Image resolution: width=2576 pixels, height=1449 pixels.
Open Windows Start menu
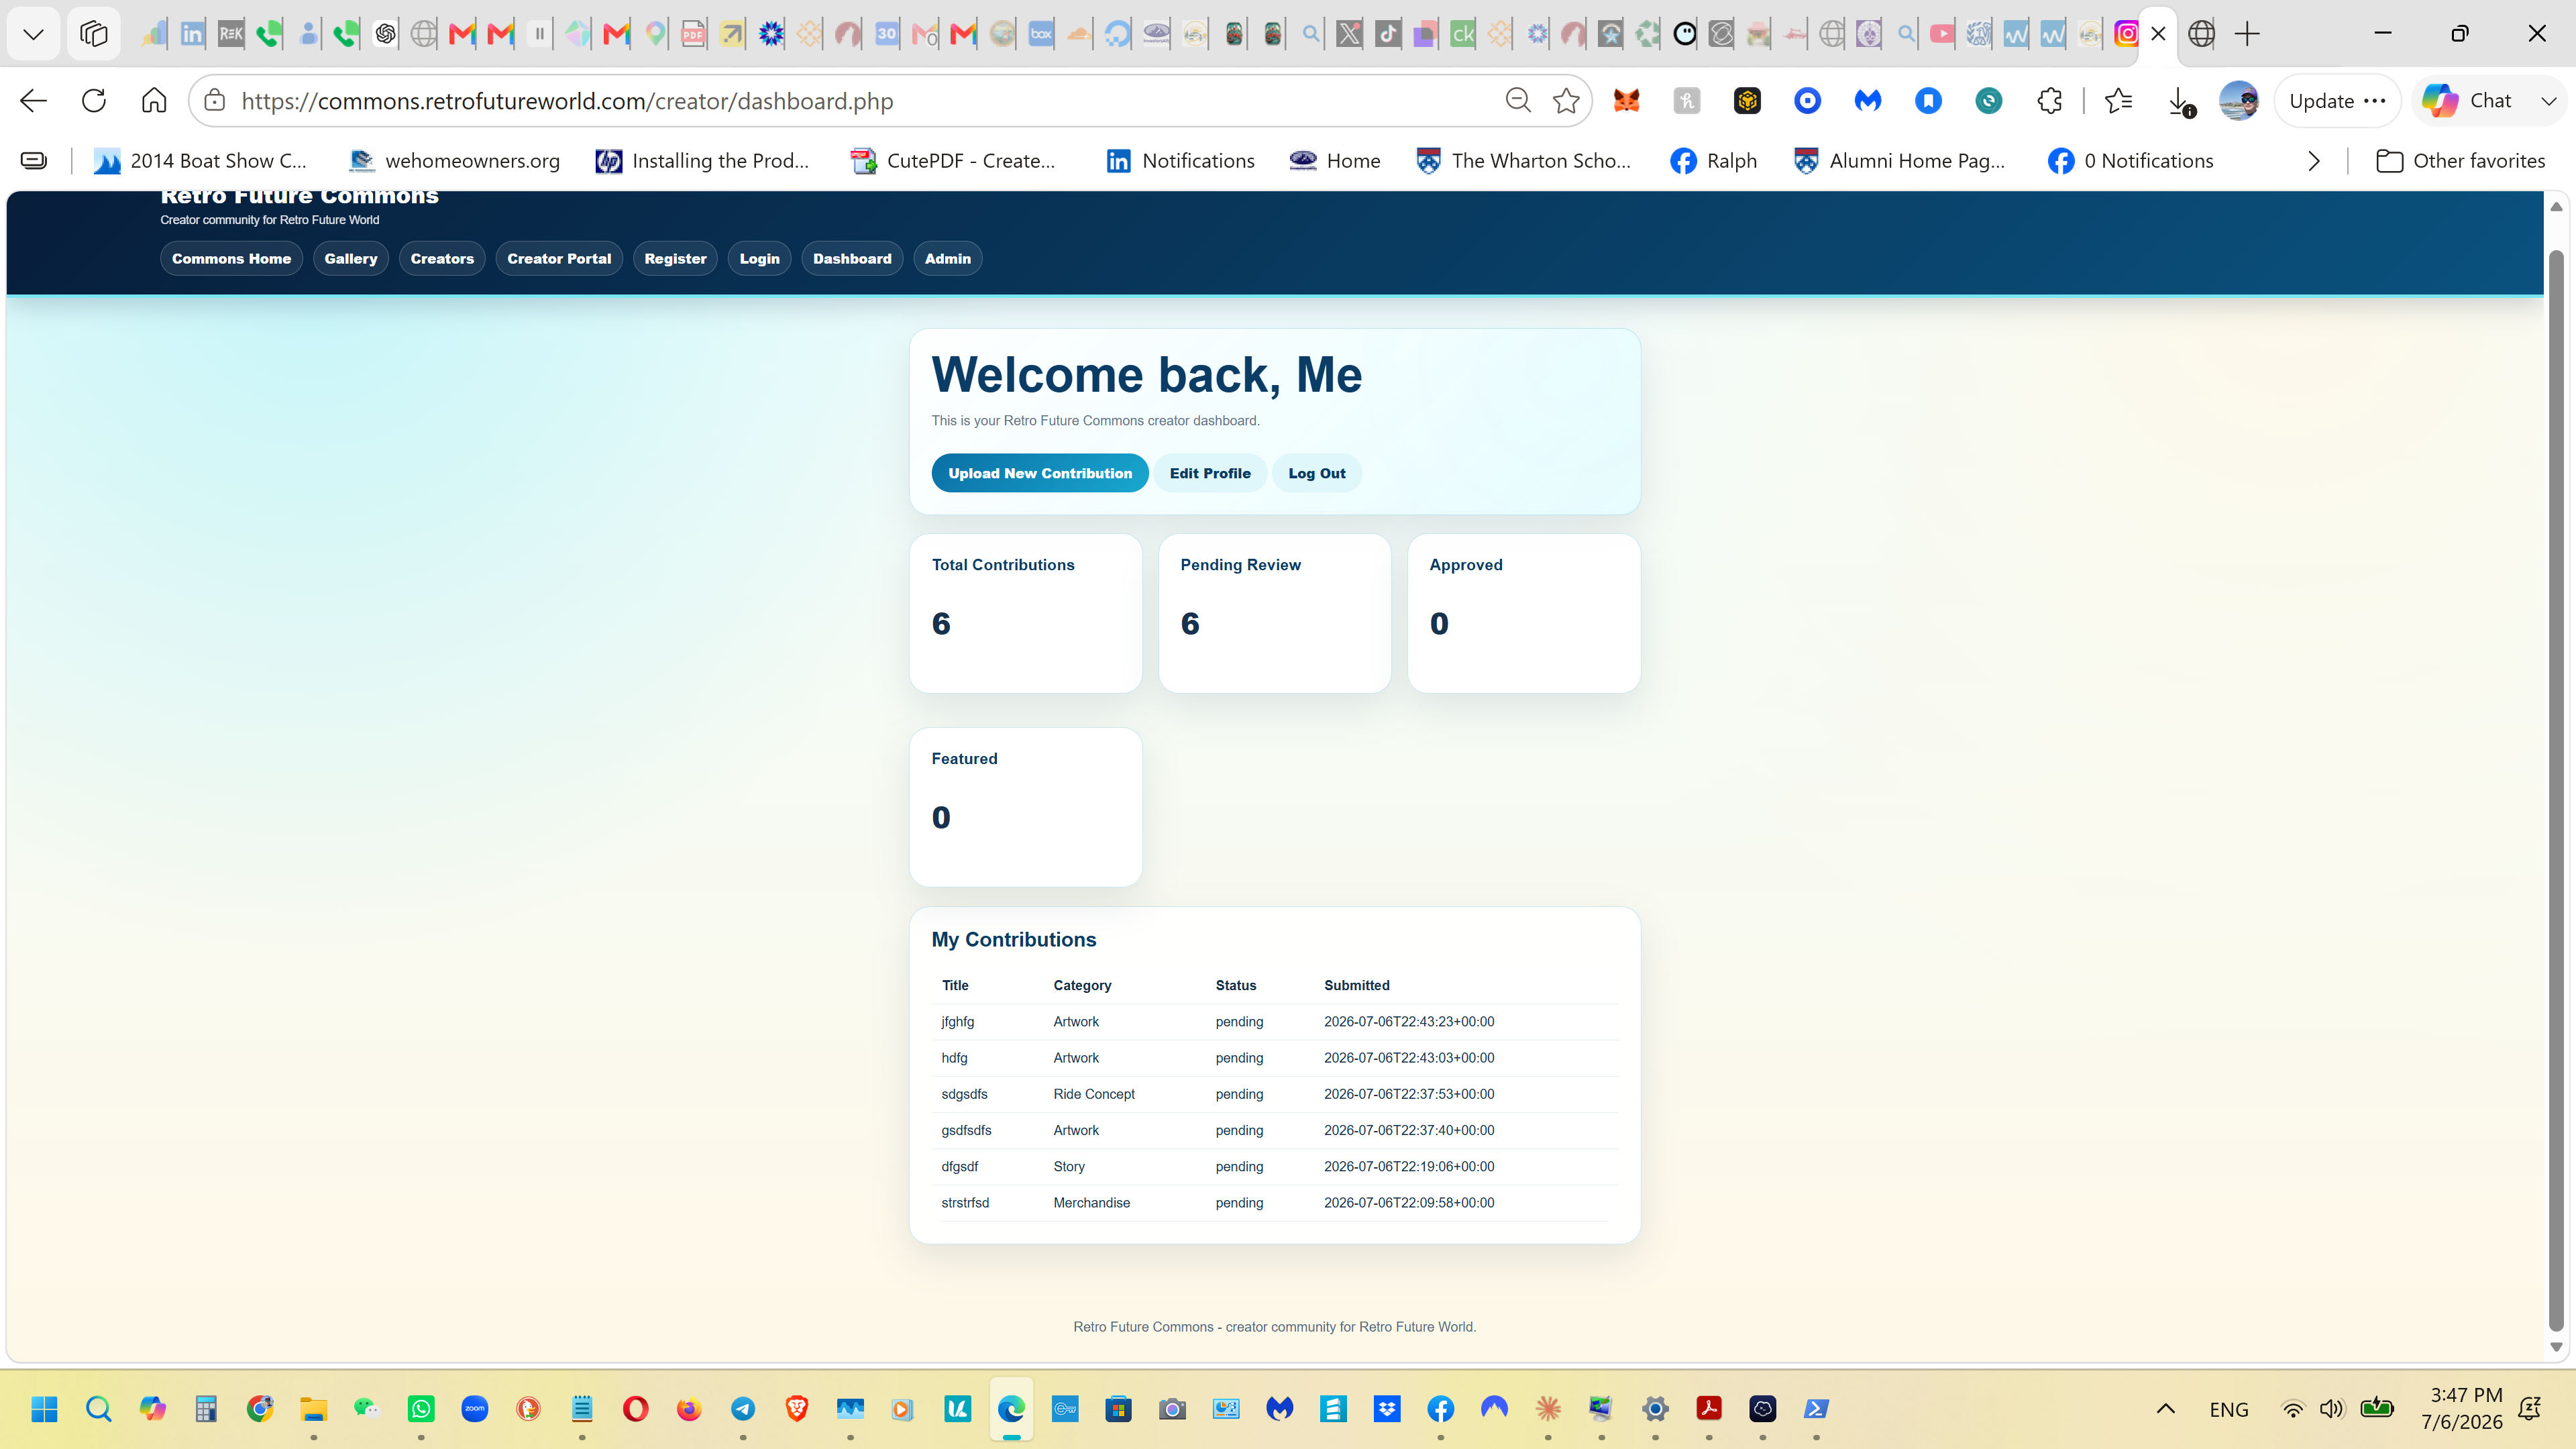[x=44, y=1409]
